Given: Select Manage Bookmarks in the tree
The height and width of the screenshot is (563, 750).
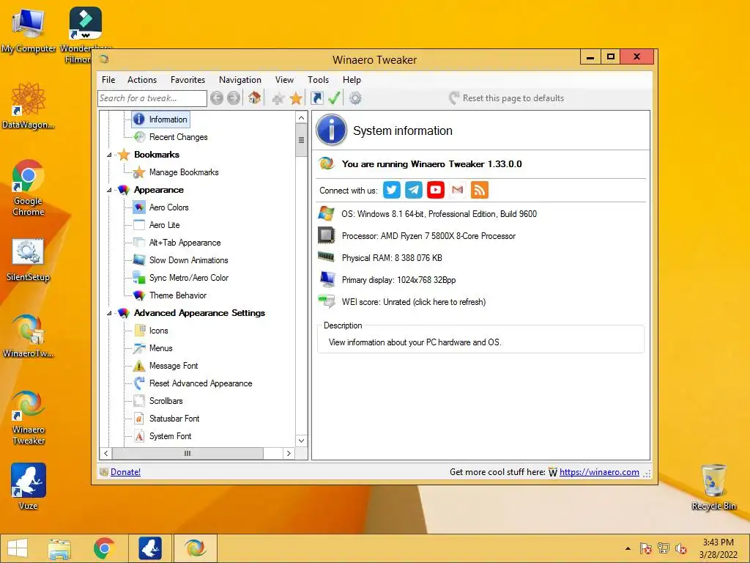Looking at the screenshot, I should [x=184, y=172].
